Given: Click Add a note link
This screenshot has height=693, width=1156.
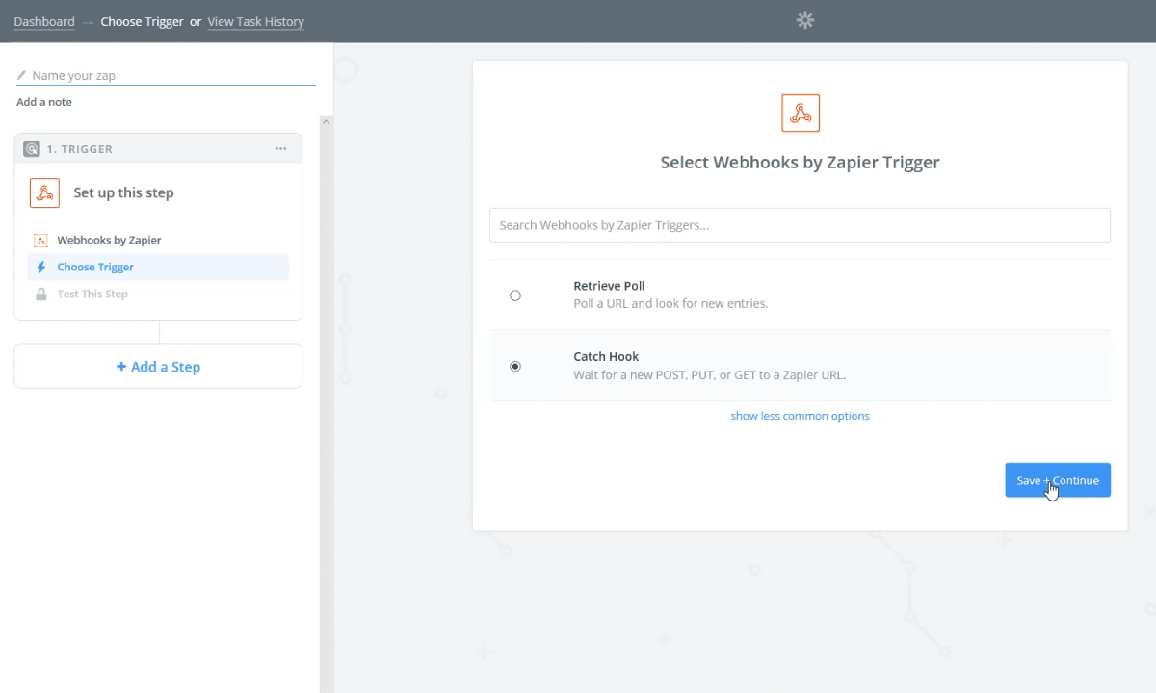Looking at the screenshot, I should (44, 102).
